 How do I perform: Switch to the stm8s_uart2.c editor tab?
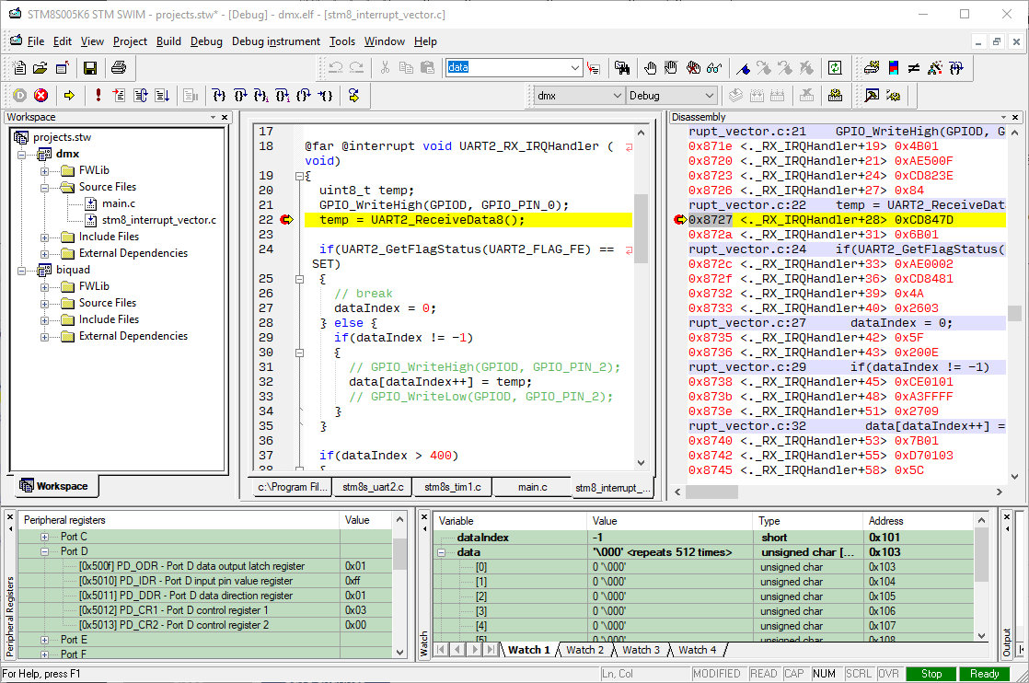[372, 487]
